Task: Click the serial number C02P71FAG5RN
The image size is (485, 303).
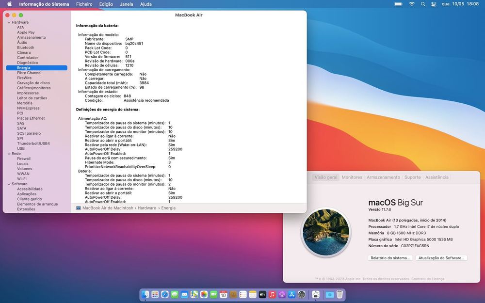Action: tap(415, 246)
